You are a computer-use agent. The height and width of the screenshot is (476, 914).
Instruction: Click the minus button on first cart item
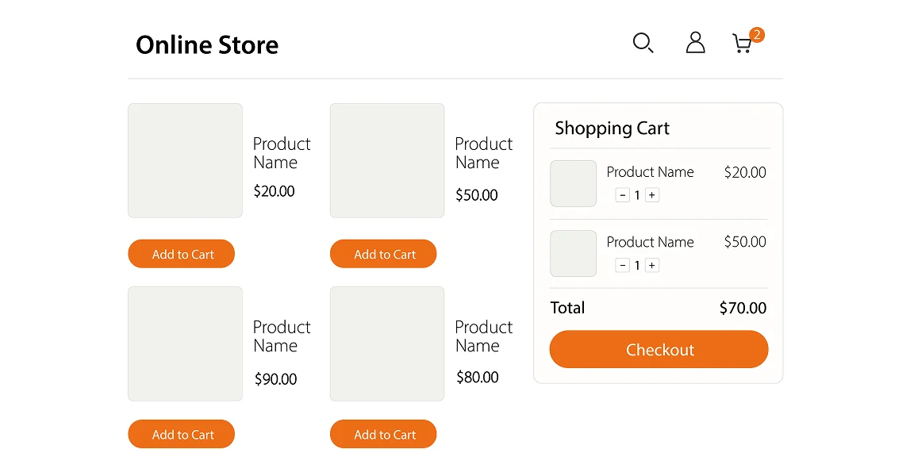pyautogui.click(x=622, y=194)
